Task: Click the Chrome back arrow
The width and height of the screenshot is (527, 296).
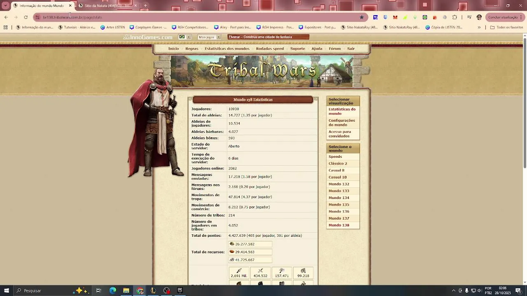Action: [6, 17]
